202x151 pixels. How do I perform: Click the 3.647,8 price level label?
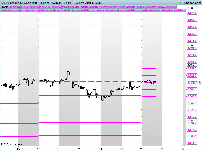pyautogui.click(x=192, y=103)
